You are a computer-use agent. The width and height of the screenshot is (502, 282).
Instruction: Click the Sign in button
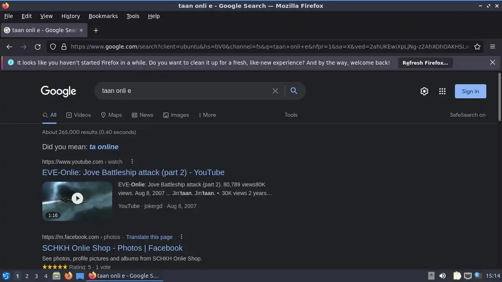tap(470, 91)
